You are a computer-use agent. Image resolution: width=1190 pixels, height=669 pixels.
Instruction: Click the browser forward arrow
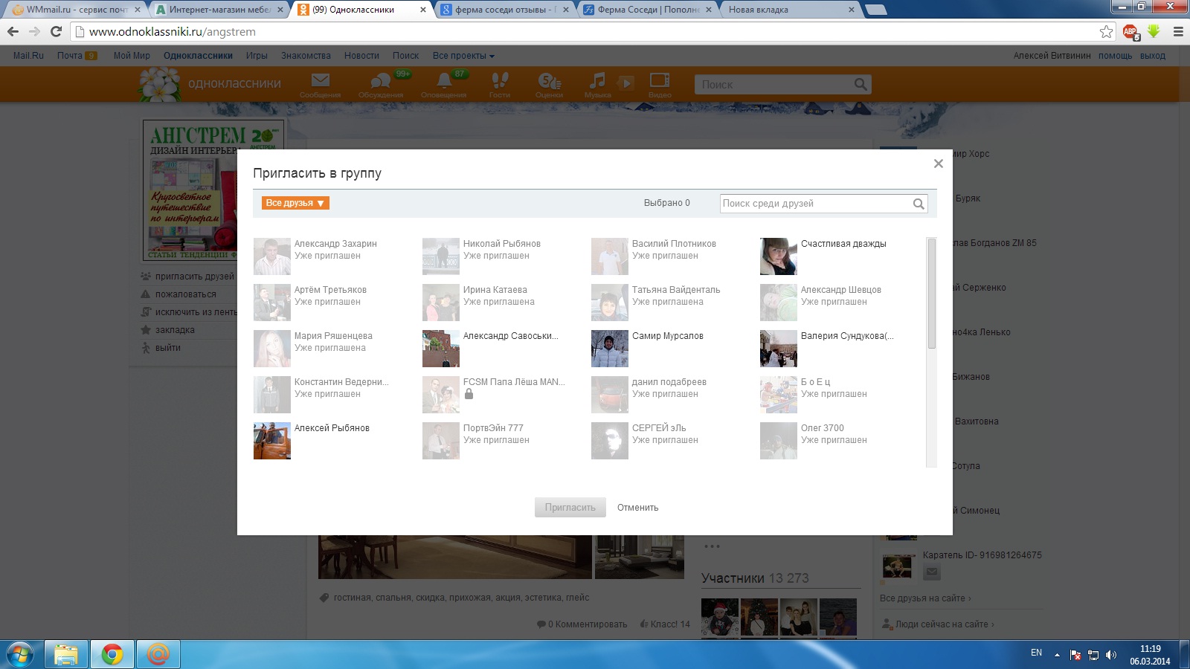click(x=34, y=31)
